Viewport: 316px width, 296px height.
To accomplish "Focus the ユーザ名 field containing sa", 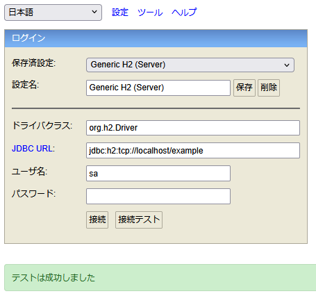I will point(158,173).
